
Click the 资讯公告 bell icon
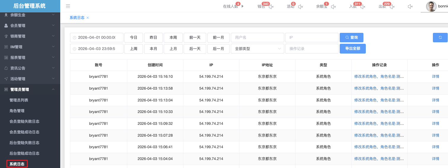click(6, 68)
